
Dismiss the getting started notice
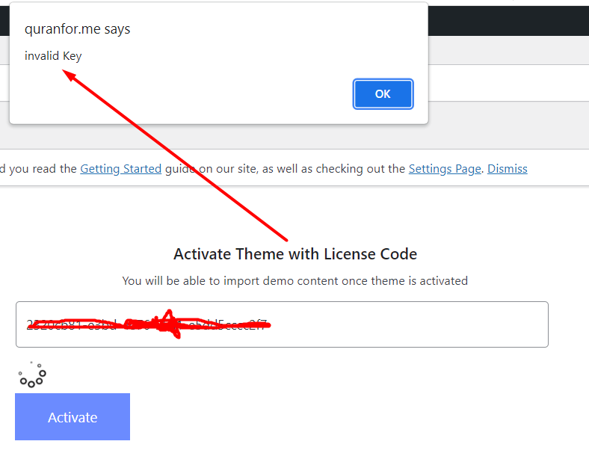coord(507,169)
